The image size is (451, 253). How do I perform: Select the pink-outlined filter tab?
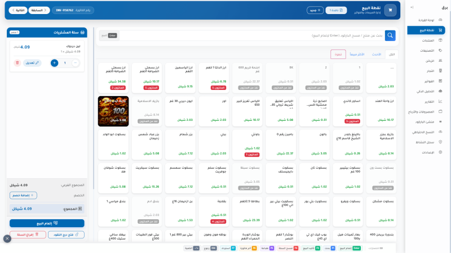coord(338,55)
